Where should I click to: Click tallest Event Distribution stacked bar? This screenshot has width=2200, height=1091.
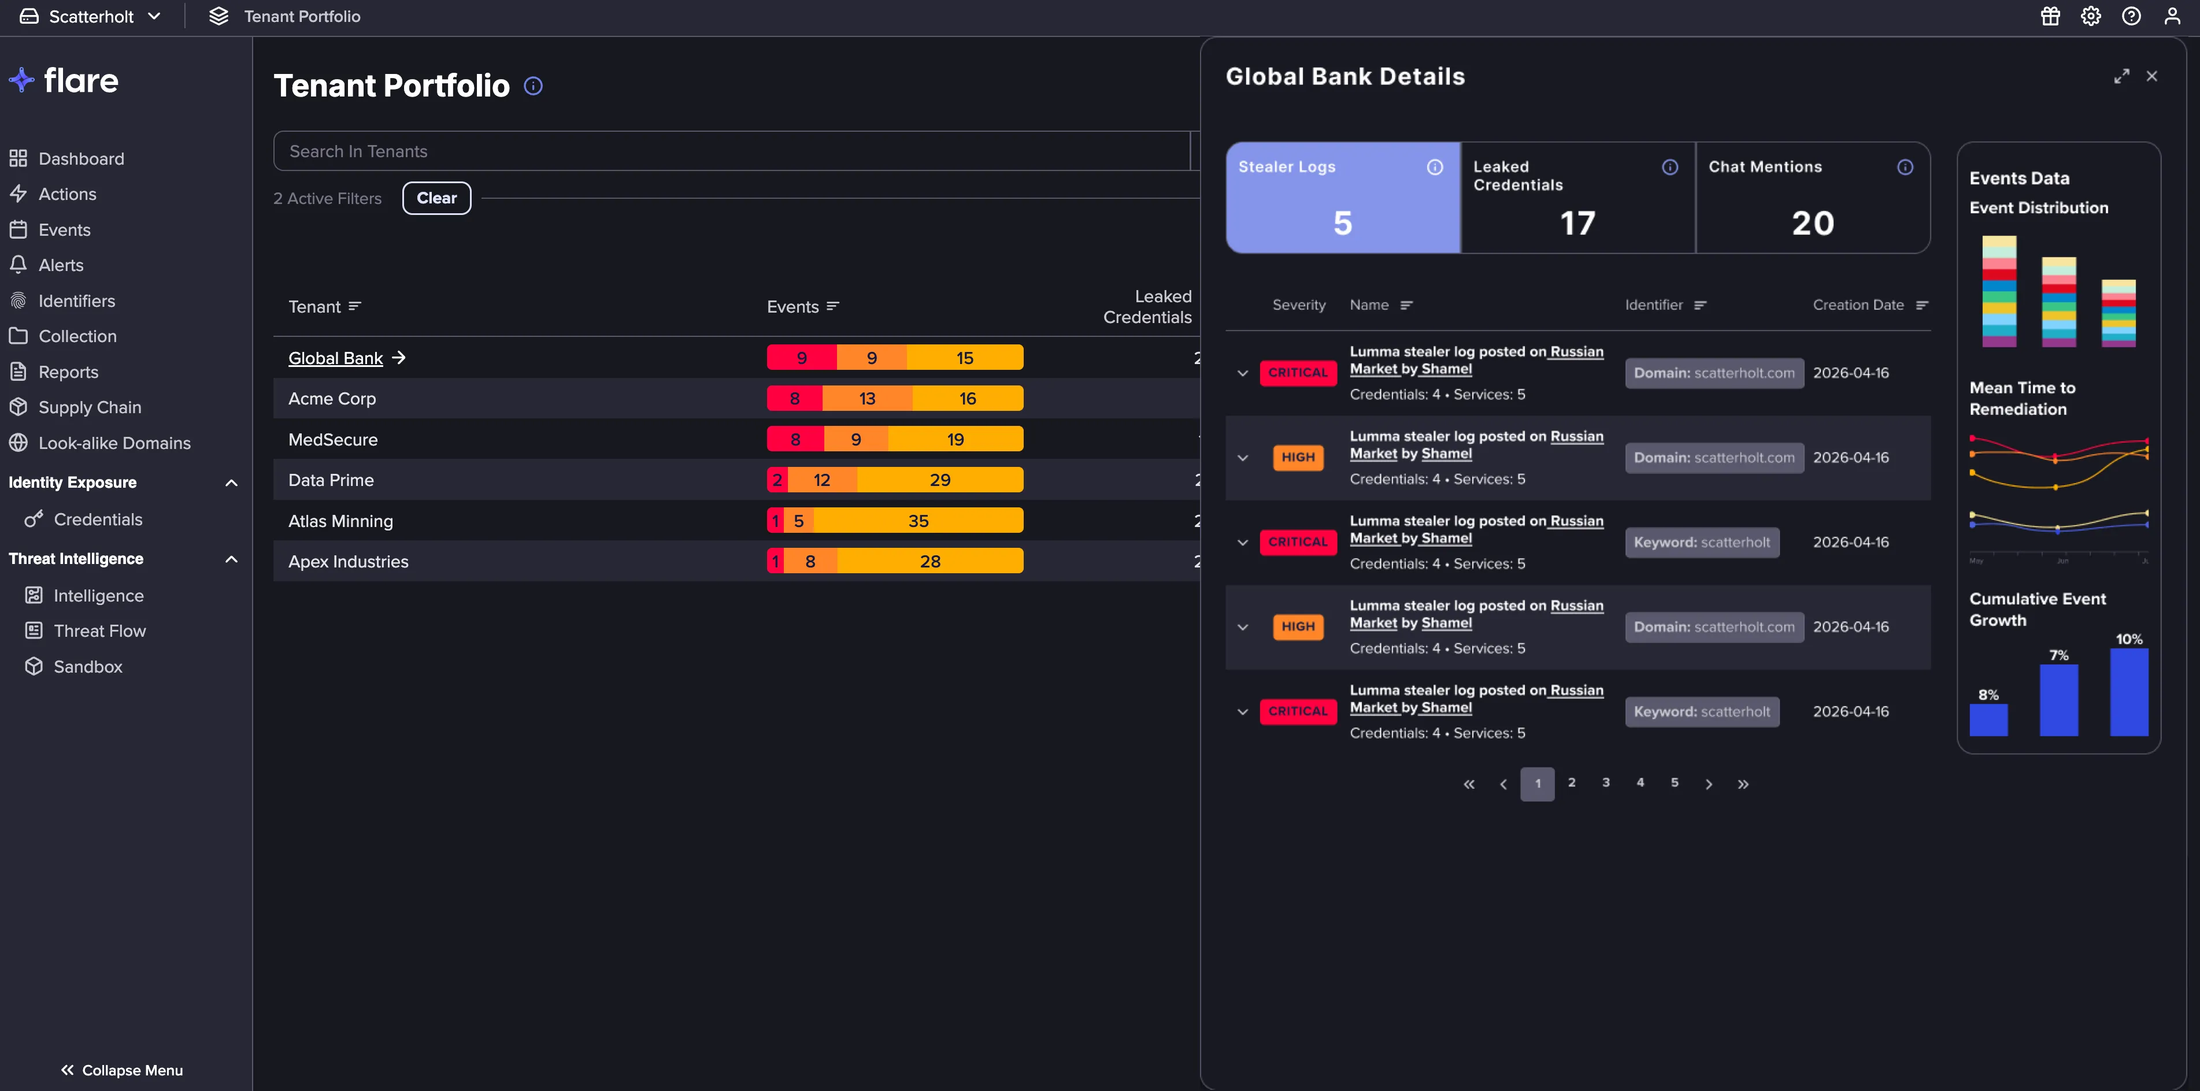tap(1998, 291)
